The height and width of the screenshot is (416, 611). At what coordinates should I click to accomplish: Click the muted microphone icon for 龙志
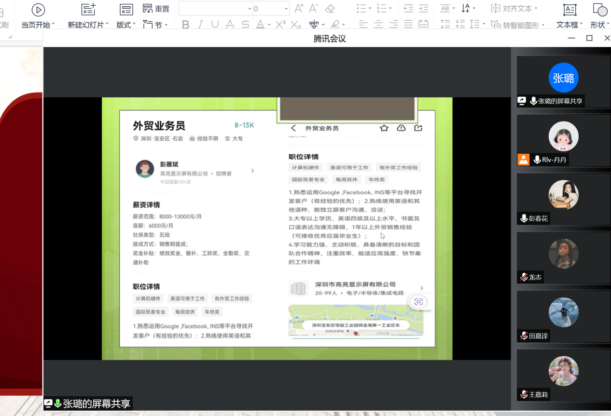coord(524,277)
